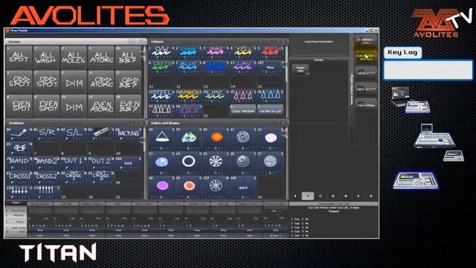The width and height of the screenshot is (476, 268).
Task: Select the ALL ATOMIC group
Action: [x=101, y=57]
